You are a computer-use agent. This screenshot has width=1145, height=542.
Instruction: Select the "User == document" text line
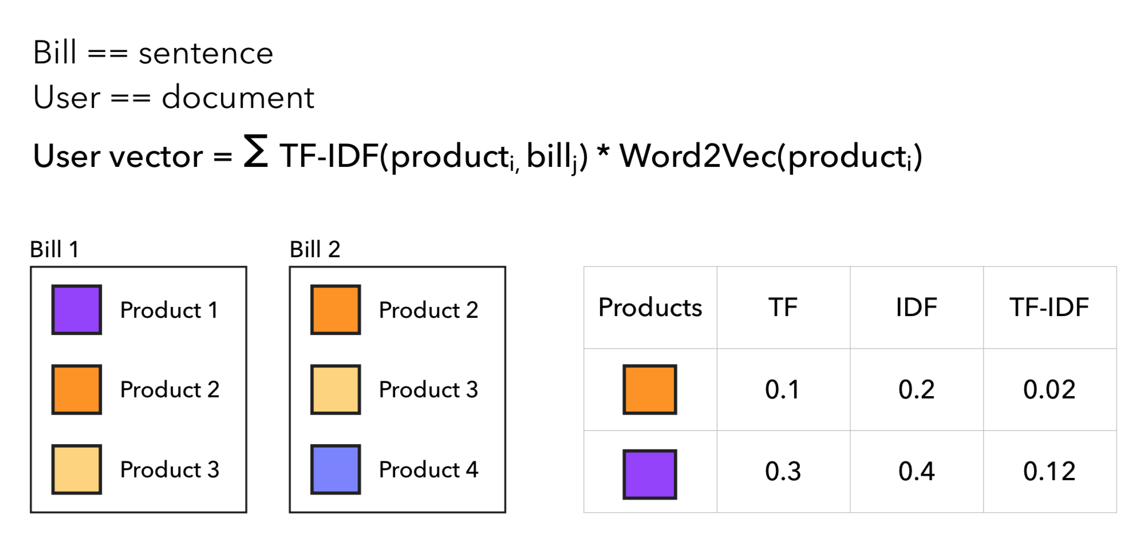[x=173, y=97]
